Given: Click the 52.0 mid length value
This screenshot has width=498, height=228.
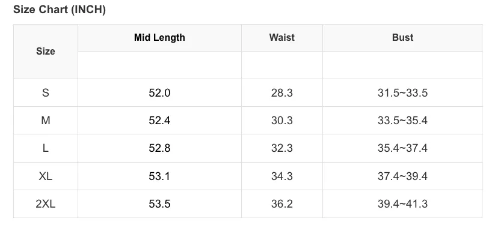Looking at the screenshot, I should (159, 93).
